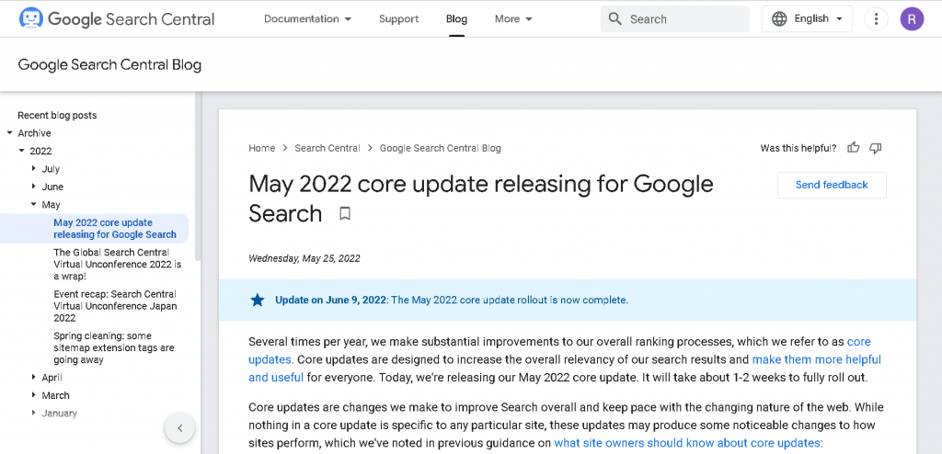942x454 pixels.
Task: Expand the Documentation dropdown menu
Action: pos(307,18)
